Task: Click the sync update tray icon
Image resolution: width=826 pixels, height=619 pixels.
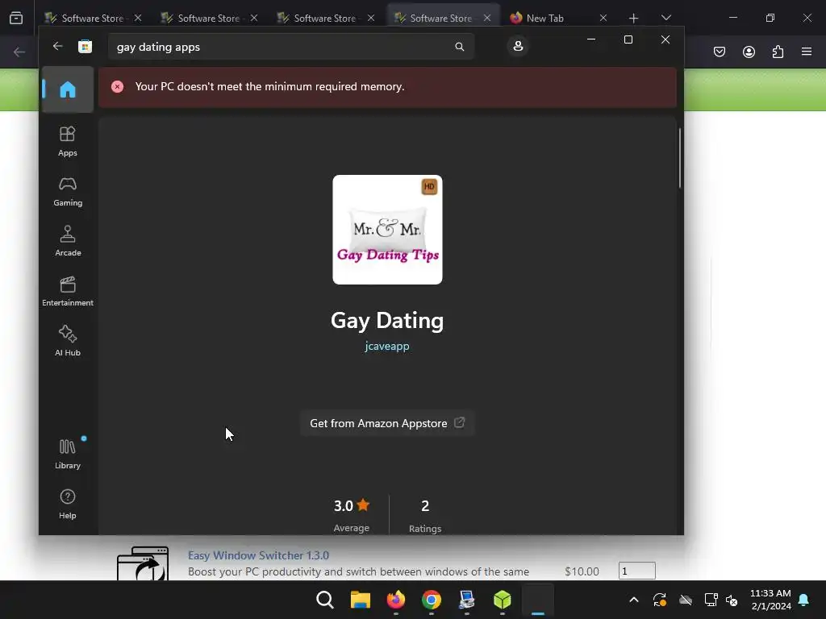Action: tap(660, 600)
